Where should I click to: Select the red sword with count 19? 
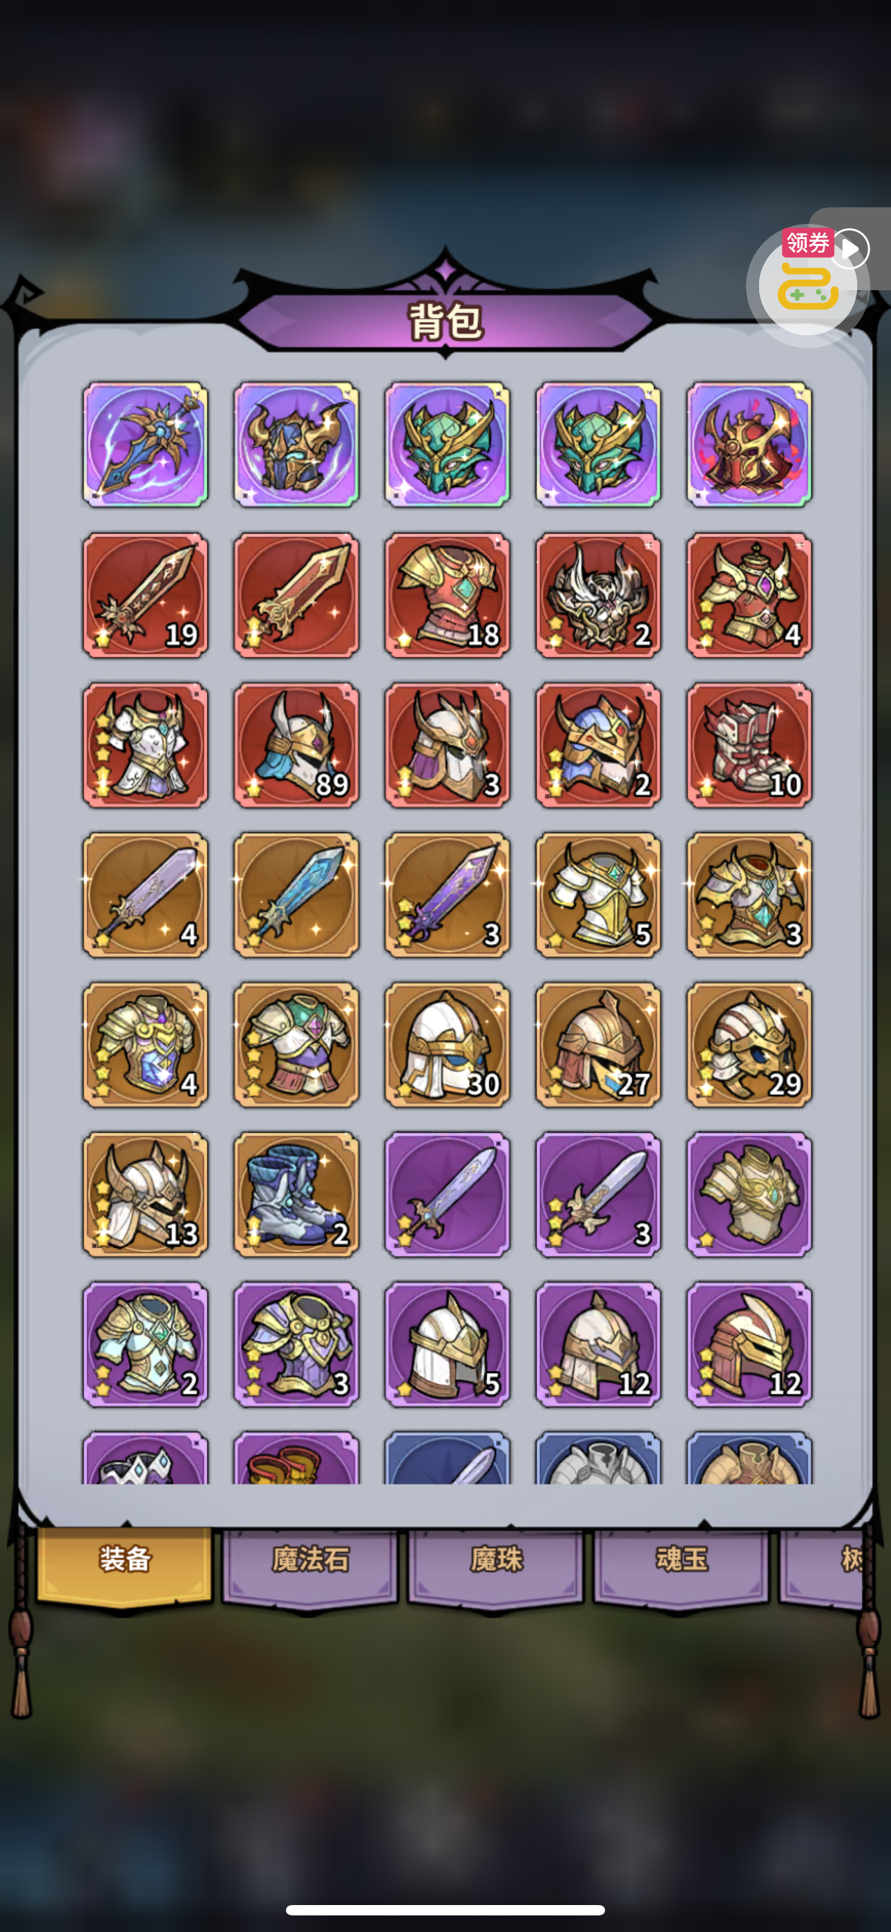(146, 595)
